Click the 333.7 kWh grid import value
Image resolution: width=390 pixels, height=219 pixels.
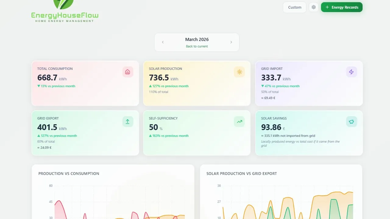(x=276, y=78)
